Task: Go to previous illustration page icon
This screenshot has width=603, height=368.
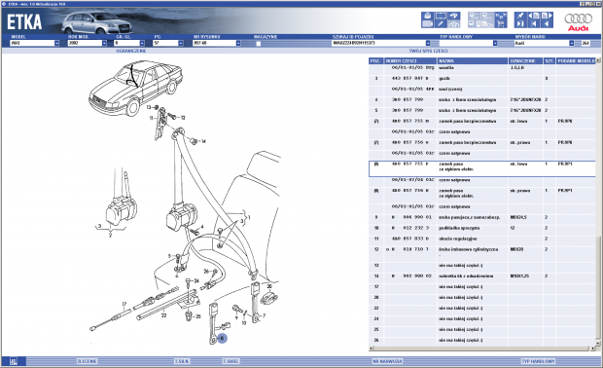Action: (534, 16)
